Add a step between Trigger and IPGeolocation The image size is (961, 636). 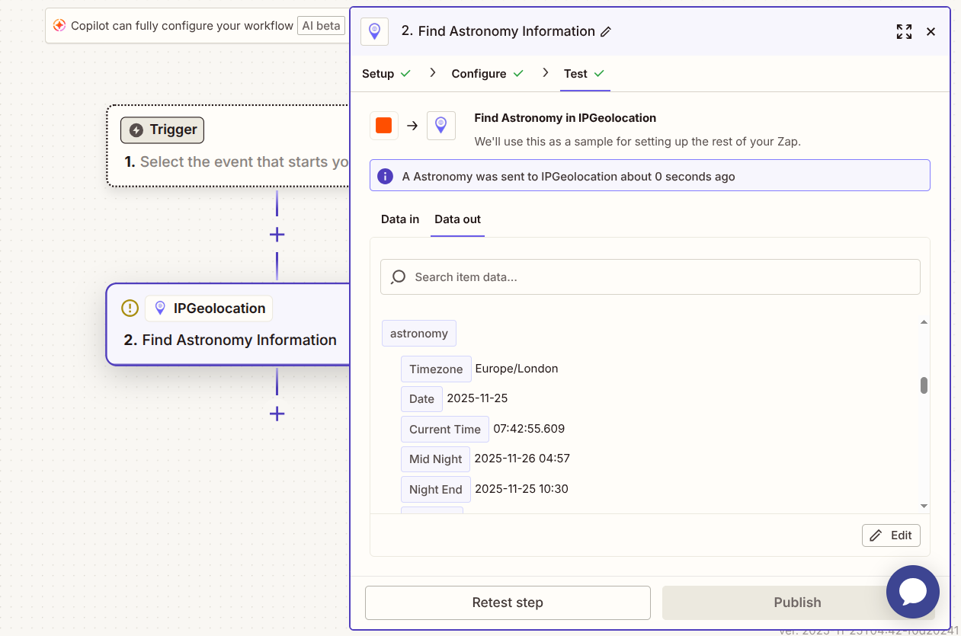[277, 235]
